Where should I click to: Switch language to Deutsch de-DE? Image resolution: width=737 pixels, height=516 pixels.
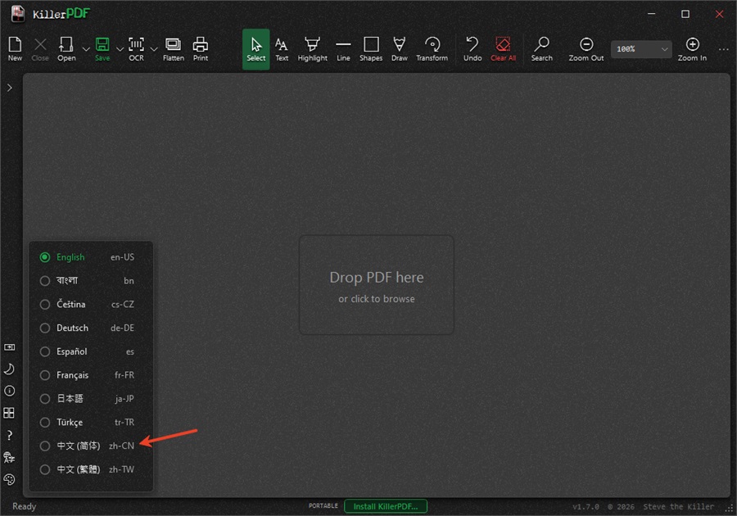90,328
